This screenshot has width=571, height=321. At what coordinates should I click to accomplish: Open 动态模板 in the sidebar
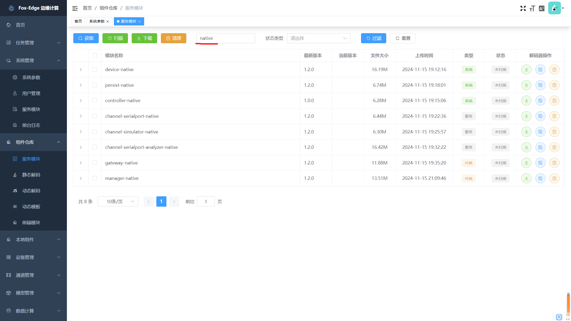pyautogui.click(x=33, y=207)
